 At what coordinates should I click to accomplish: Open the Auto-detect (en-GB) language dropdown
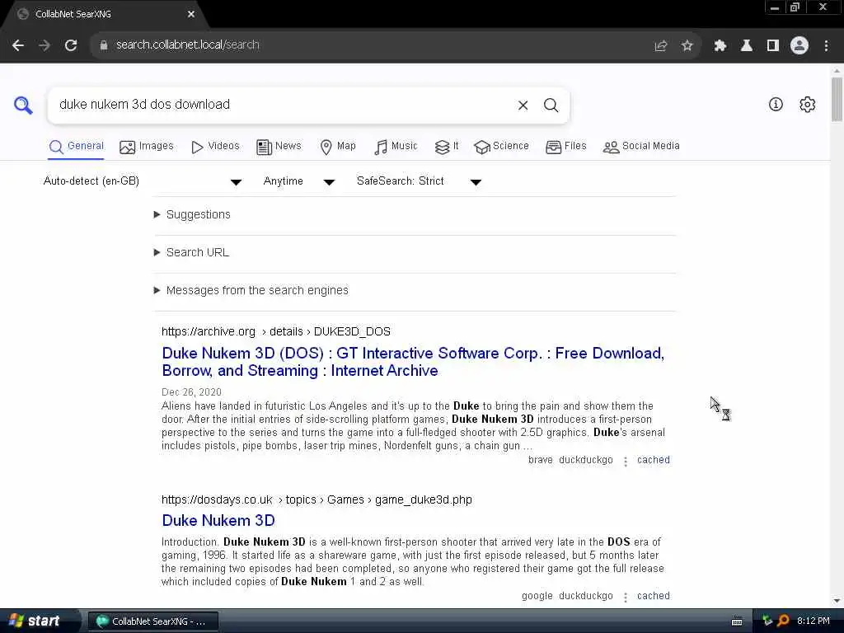click(x=142, y=181)
